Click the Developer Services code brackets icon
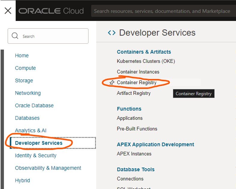 [112, 33]
